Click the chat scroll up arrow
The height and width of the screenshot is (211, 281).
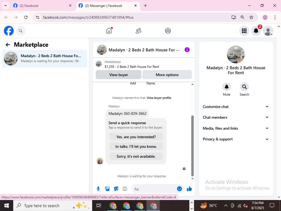(192, 84)
